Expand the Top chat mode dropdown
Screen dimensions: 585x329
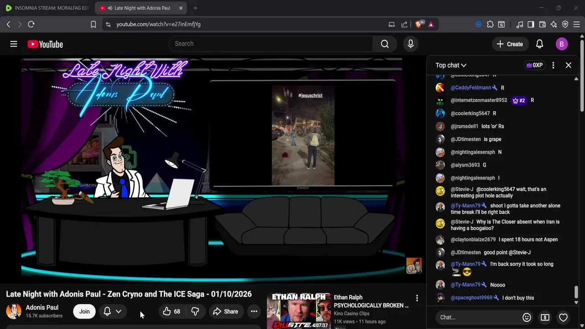tap(451, 65)
